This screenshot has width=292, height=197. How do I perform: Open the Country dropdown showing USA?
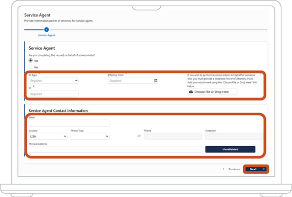tap(48, 136)
